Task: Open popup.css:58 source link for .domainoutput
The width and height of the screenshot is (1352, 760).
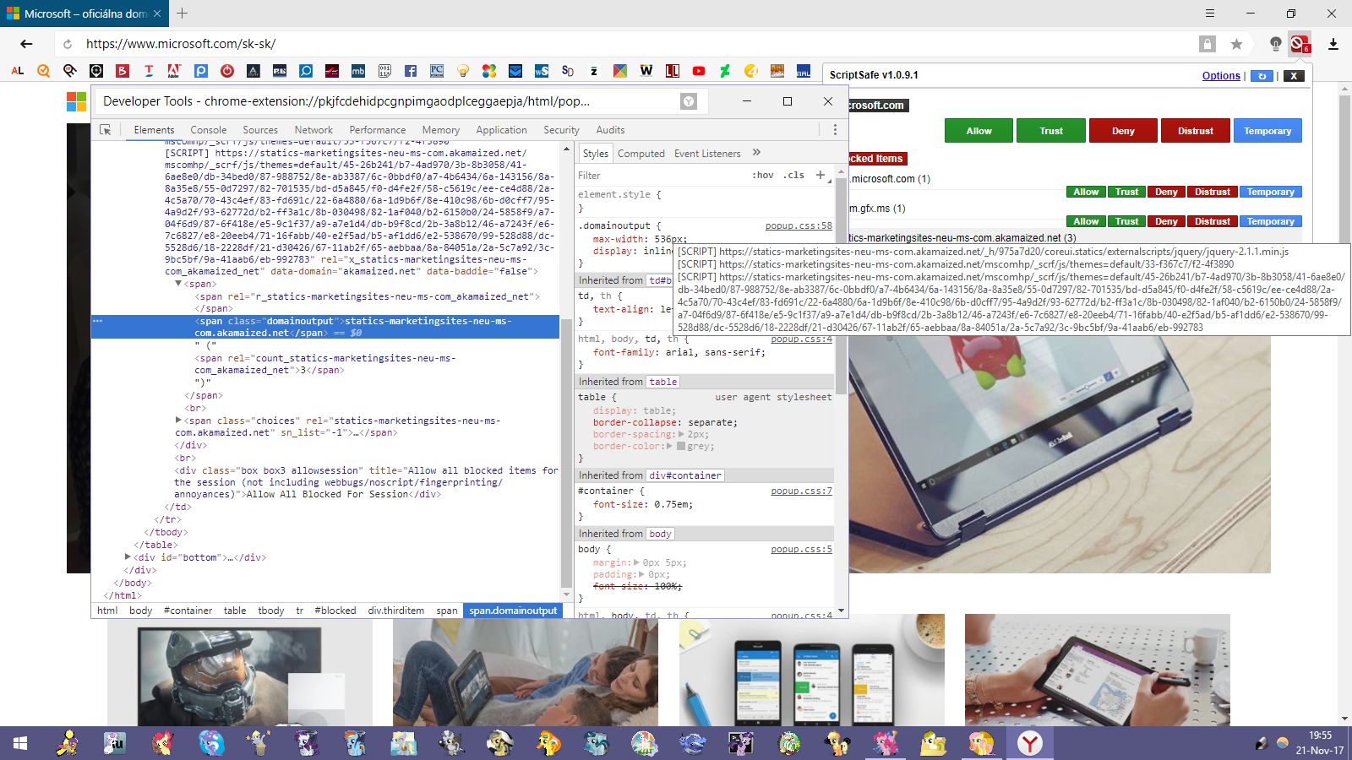Action: point(799,226)
